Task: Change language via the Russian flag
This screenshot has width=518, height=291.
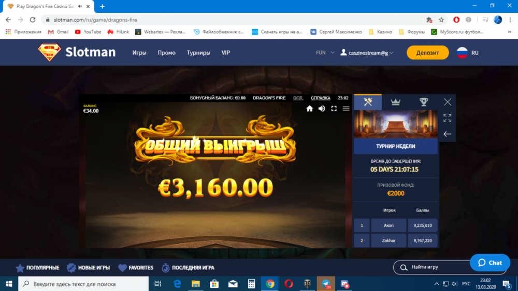Action: coord(462,53)
